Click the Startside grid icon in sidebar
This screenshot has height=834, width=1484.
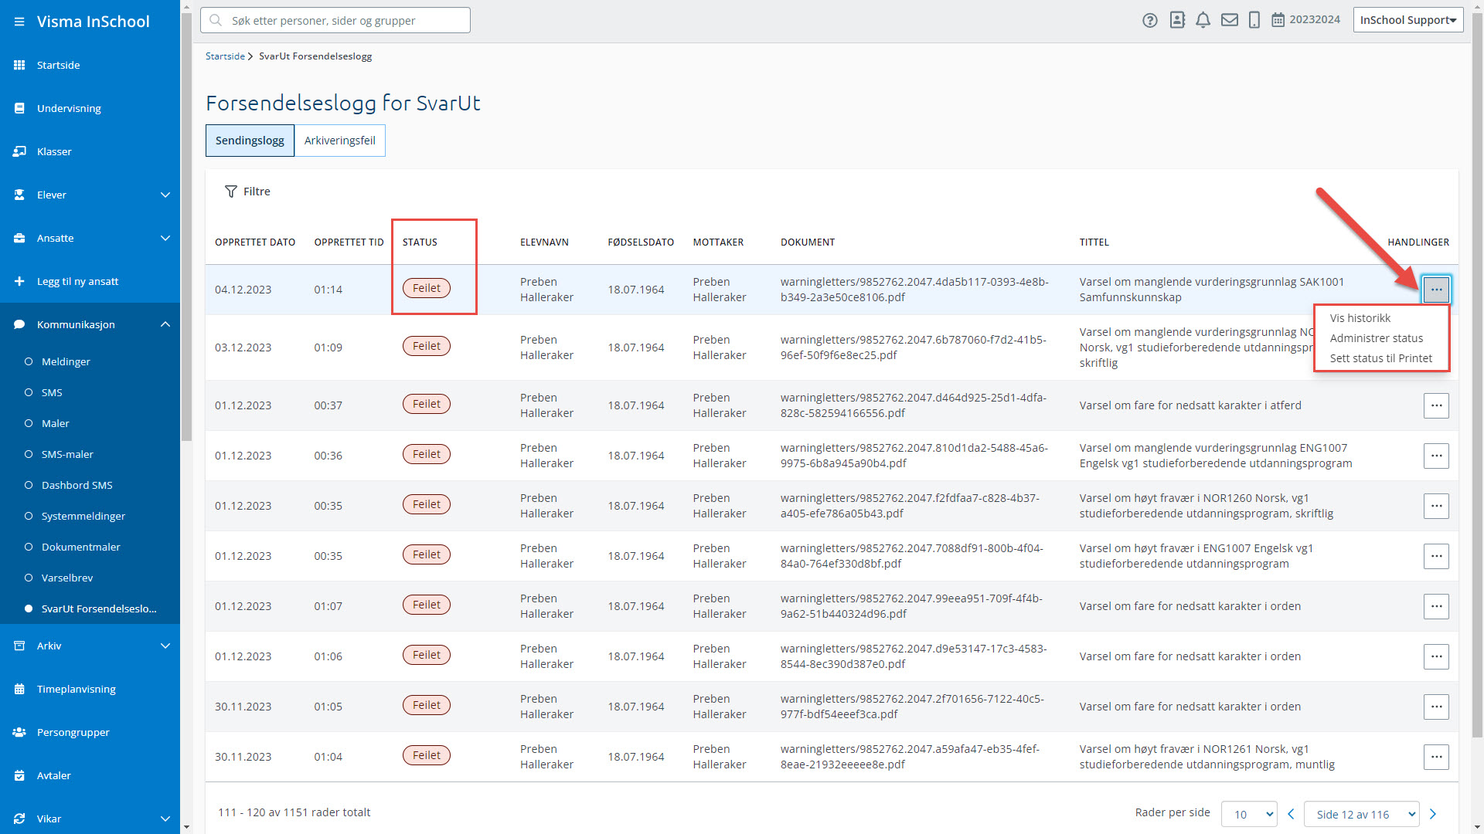coord(19,65)
